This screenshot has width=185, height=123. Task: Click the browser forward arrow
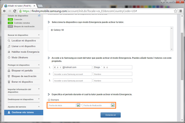(x=10, y=11)
